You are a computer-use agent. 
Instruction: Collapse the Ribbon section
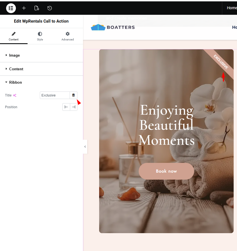pyautogui.click(x=15, y=83)
